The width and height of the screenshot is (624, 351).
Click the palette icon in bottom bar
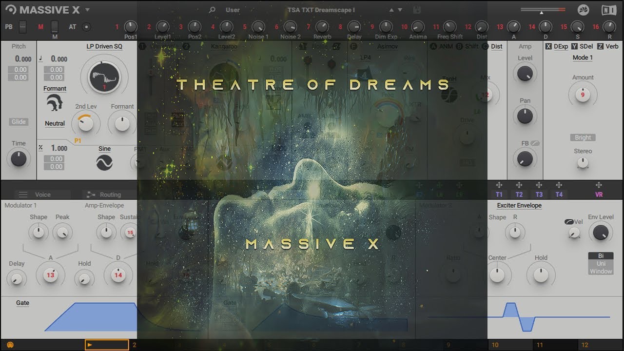pos(10,345)
